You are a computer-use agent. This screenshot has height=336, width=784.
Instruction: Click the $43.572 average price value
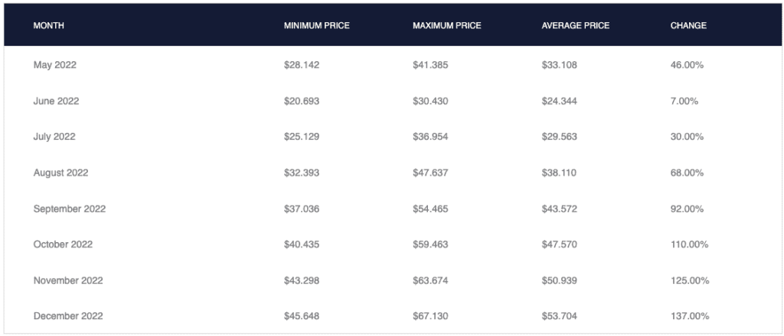coord(559,208)
